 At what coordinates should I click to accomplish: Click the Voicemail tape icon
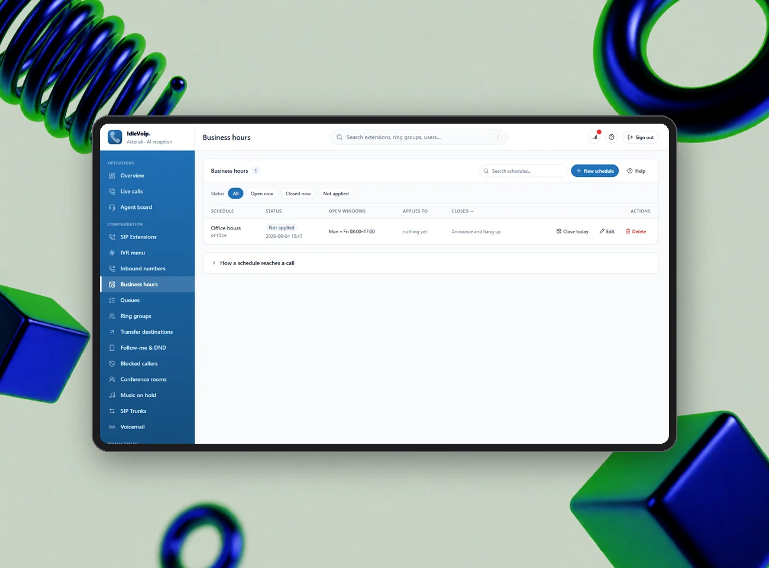click(112, 427)
